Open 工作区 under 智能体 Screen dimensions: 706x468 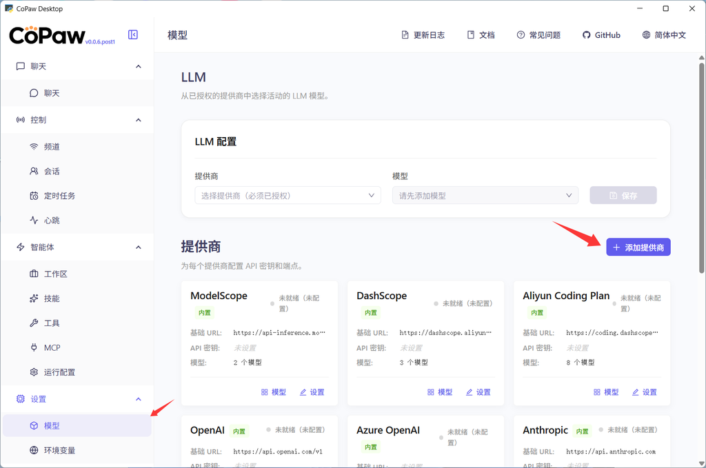pyautogui.click(x=77, y=274)
